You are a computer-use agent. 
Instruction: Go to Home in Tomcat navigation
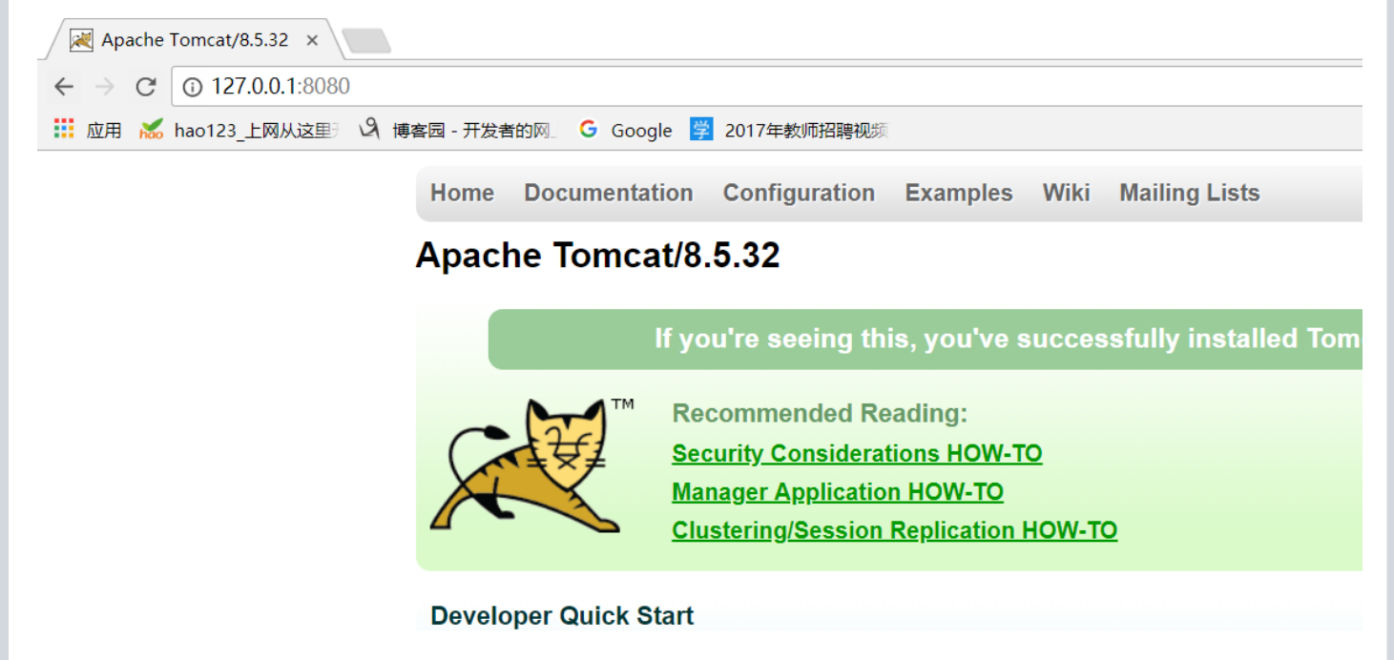click(x=462, y=193)
